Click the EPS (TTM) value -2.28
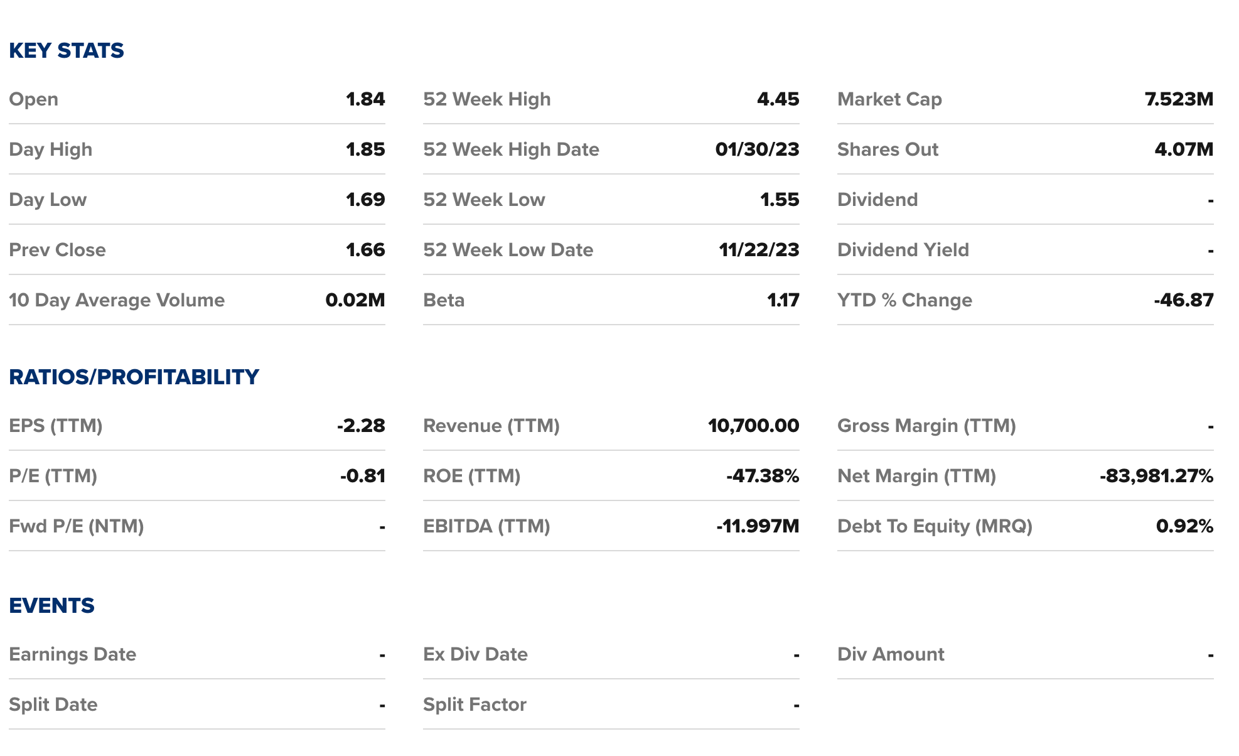This screenshot has height=756, width=1239. (361, 426)
